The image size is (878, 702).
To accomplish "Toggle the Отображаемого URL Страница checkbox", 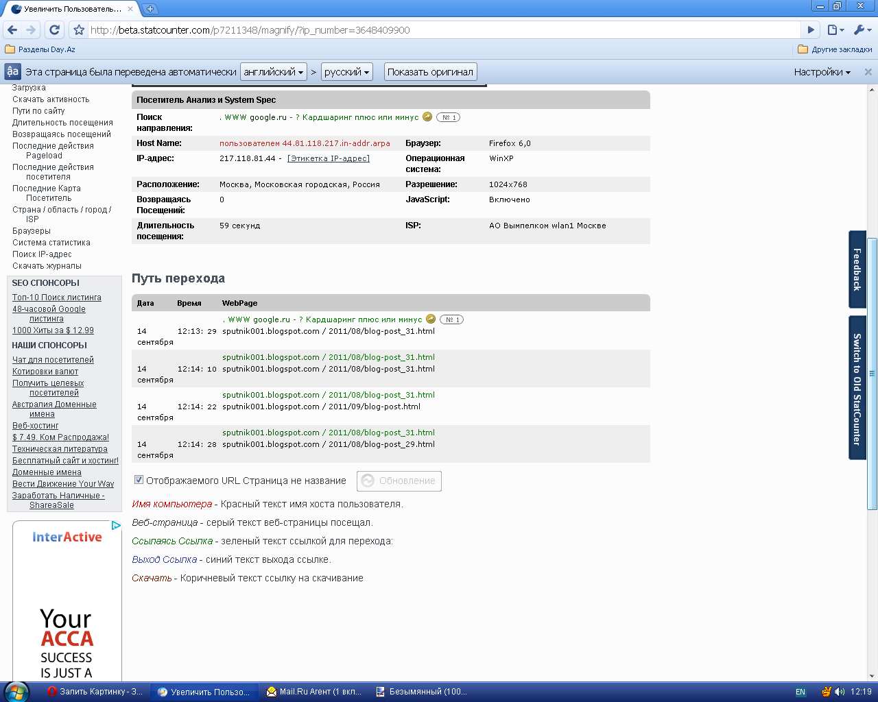I will pyautogui.click(x=139, y=480).
